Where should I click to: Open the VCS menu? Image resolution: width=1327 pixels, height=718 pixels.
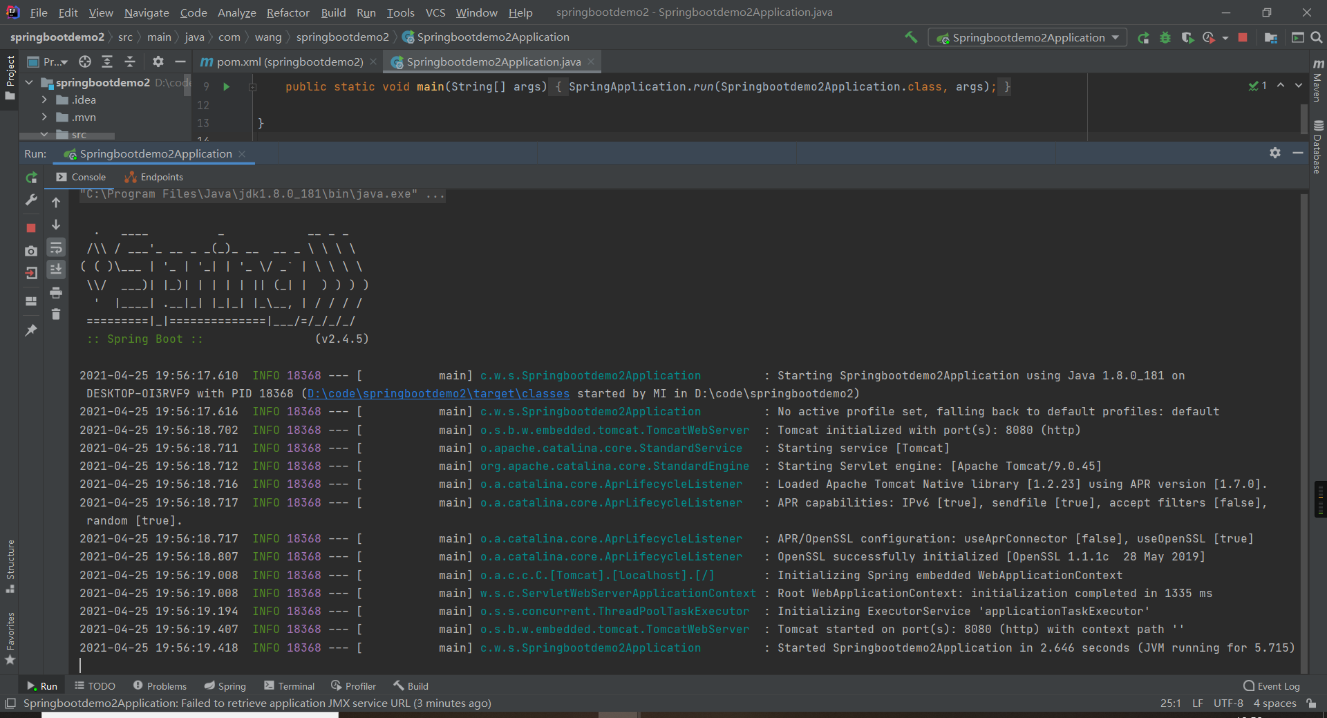tap(435, 12)
